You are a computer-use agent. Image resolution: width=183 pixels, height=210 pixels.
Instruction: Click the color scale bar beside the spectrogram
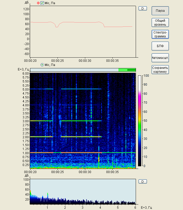140,120
